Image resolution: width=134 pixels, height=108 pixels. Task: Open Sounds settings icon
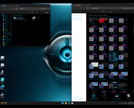click(117, 96)
